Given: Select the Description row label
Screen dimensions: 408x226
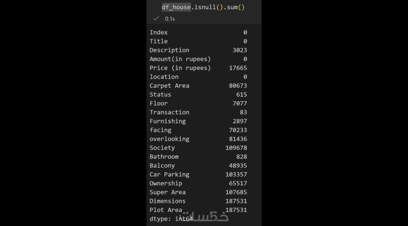Looking at the screenshot, I should tap(170, 50).
